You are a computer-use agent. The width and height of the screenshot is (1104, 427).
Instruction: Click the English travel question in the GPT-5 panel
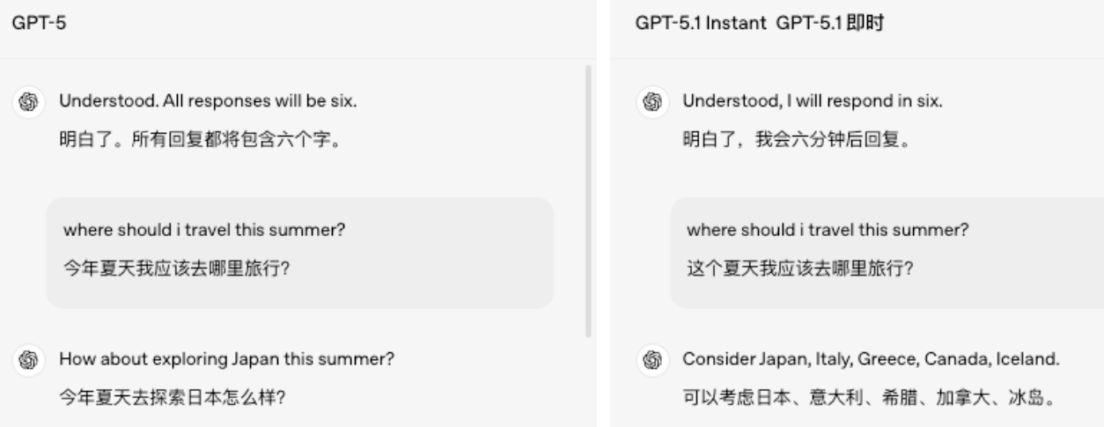(x=203, y=231)
